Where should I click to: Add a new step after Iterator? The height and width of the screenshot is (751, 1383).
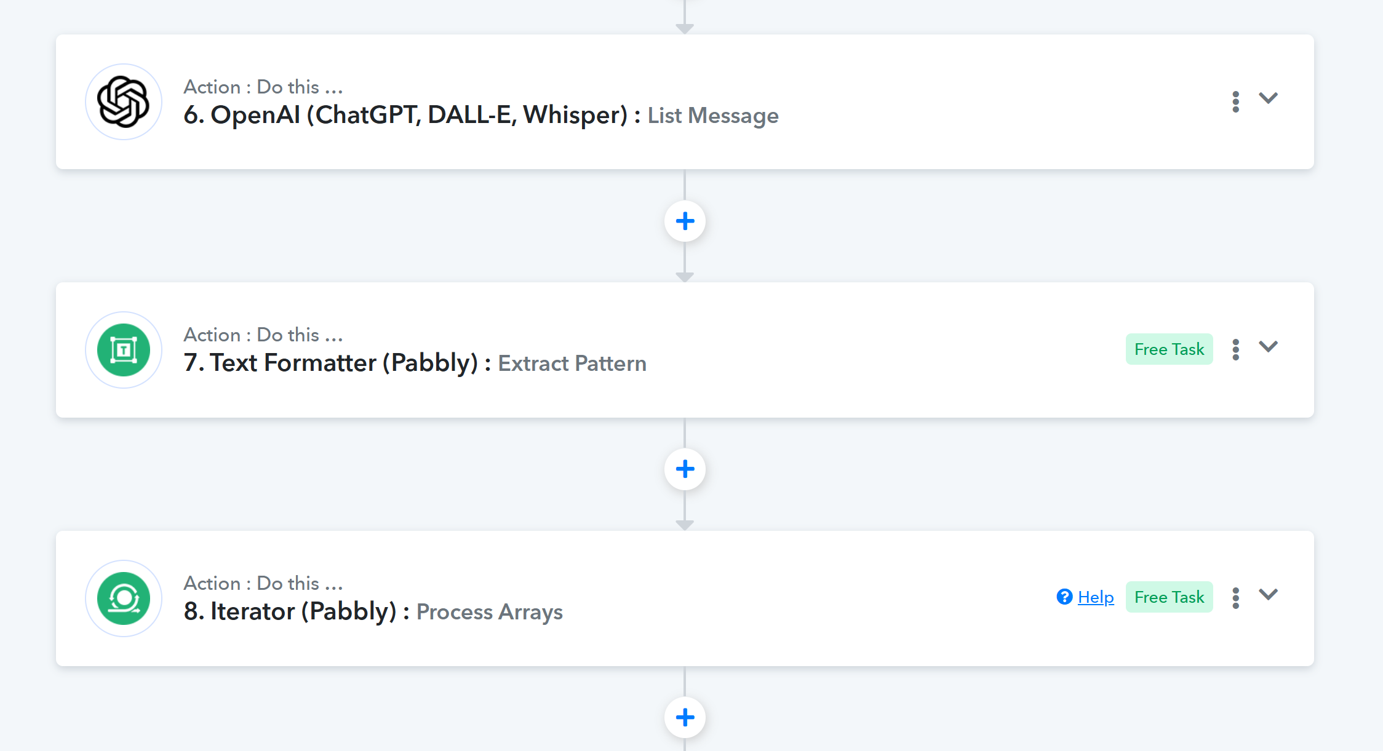click(x=685, y=717)
